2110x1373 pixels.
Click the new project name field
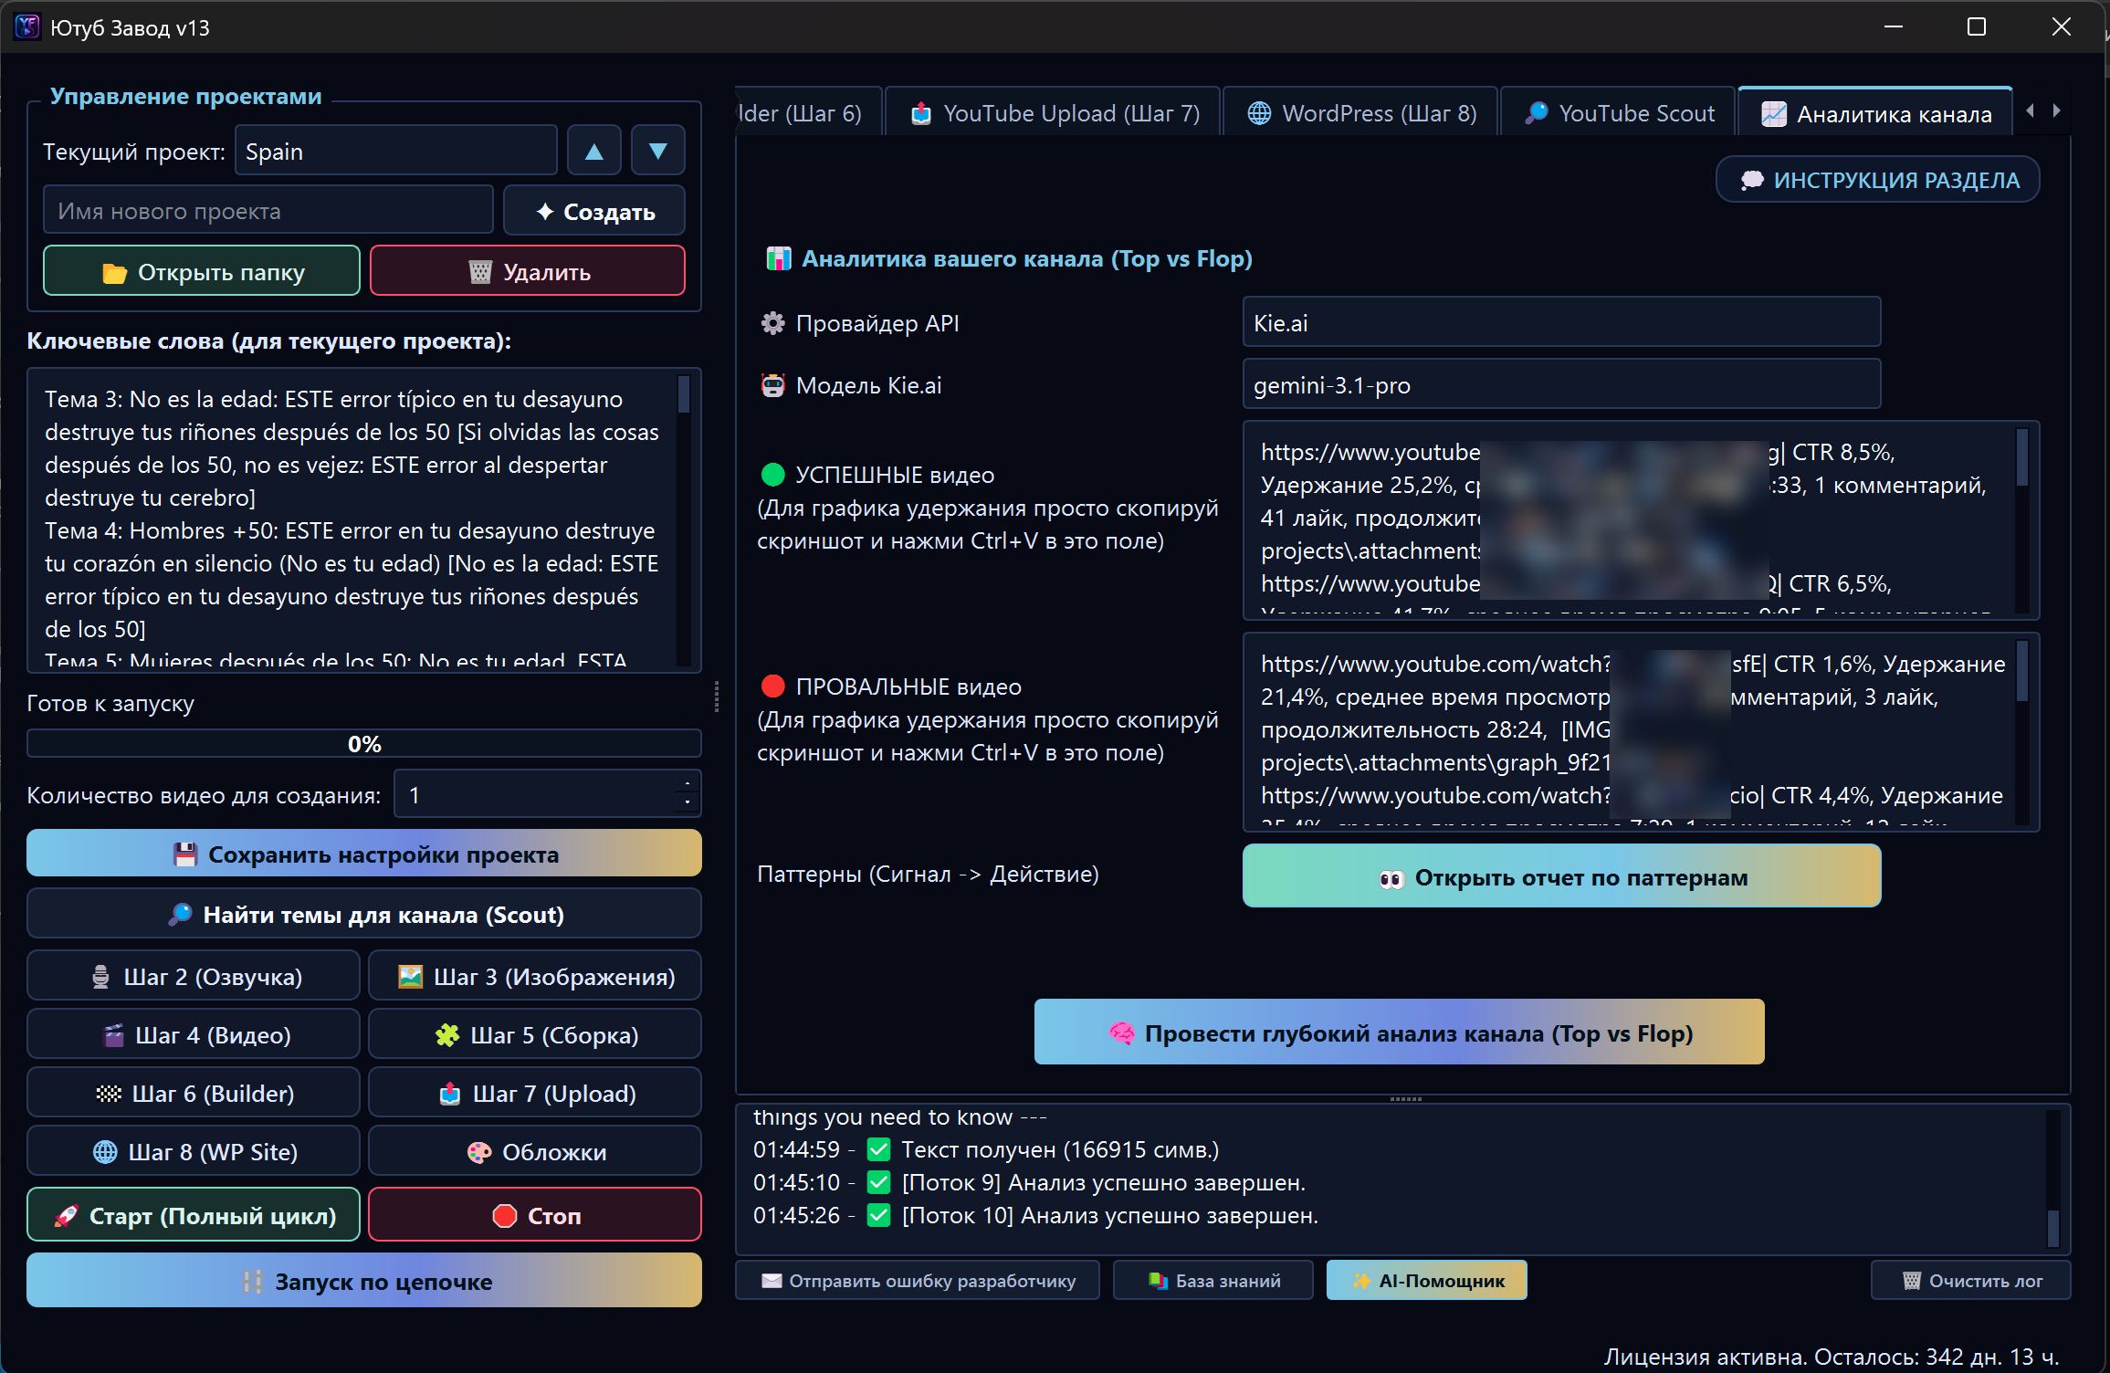coord(268,211)
